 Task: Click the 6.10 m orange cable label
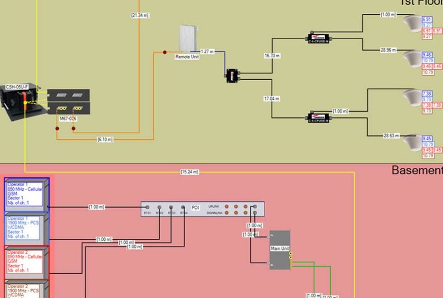tap(105, 139)
